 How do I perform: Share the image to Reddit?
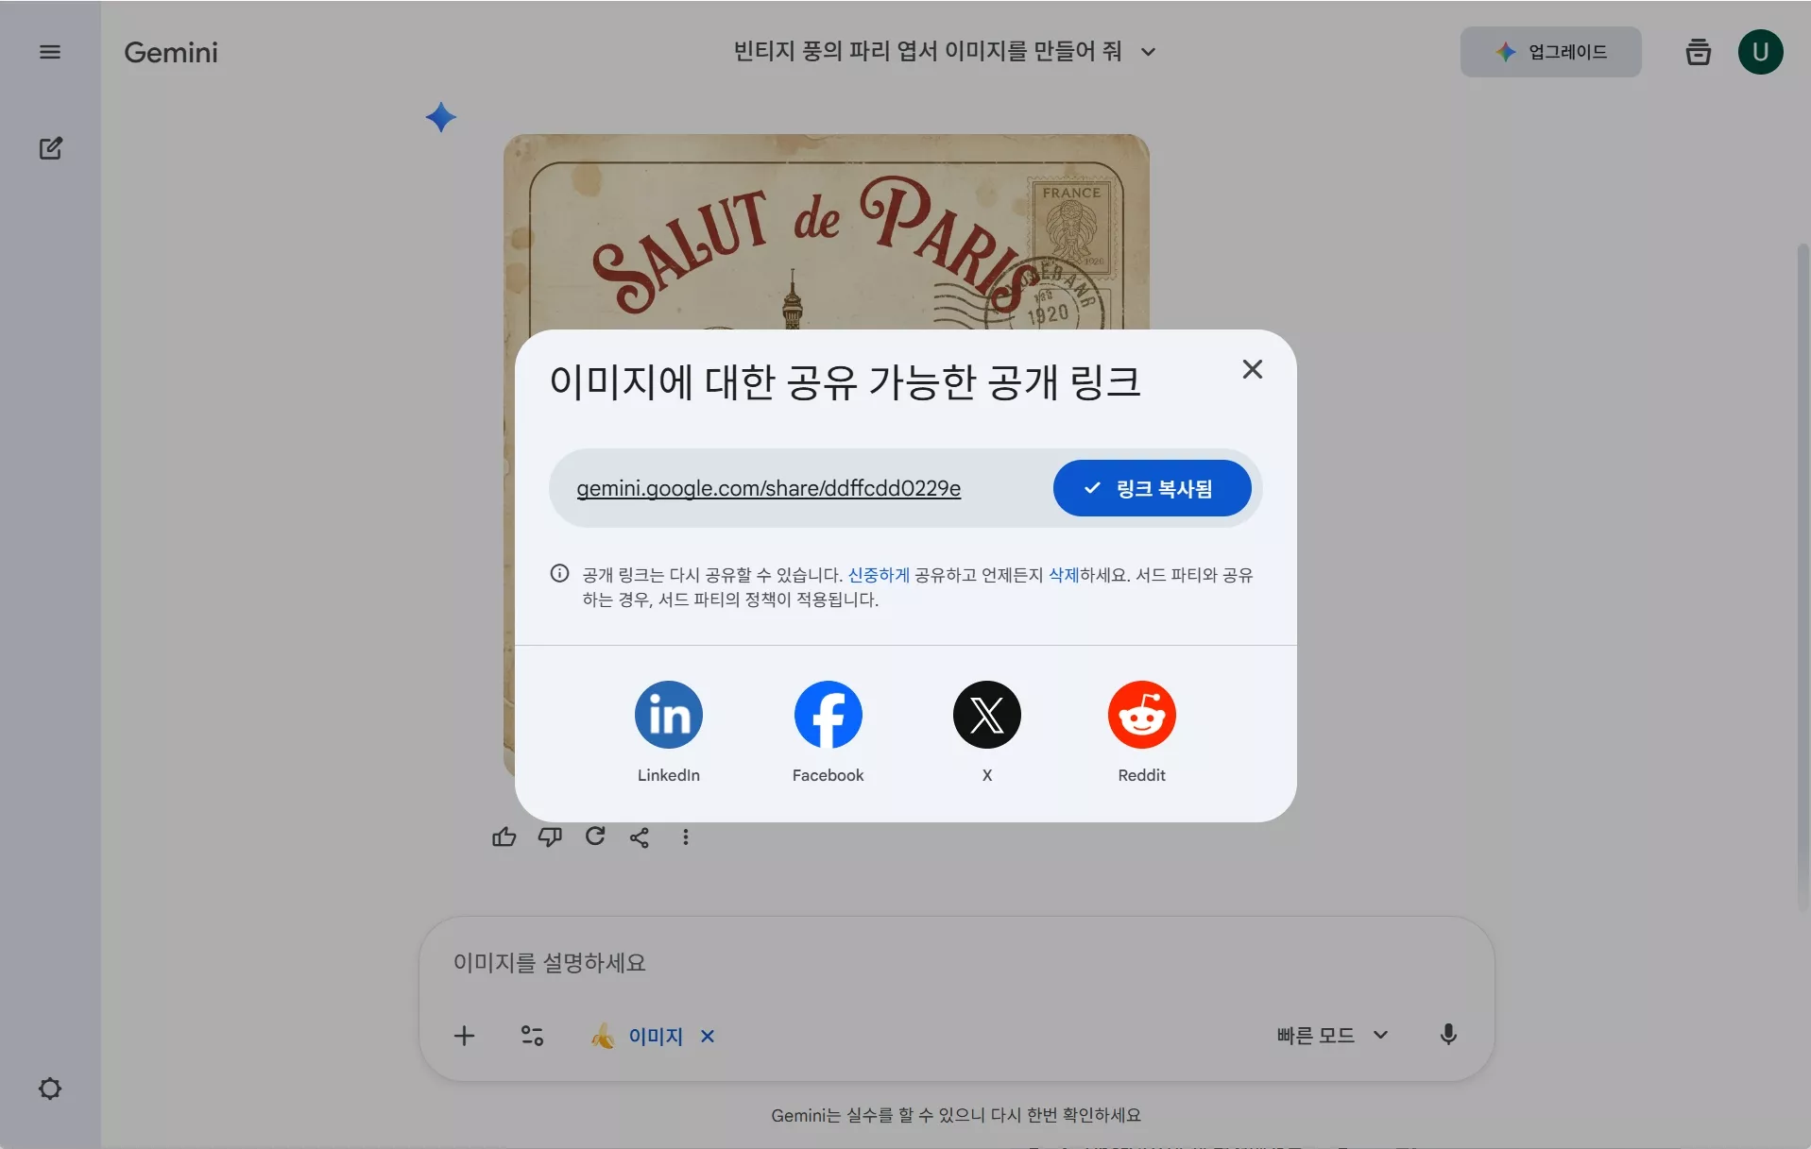[1142, 715]
